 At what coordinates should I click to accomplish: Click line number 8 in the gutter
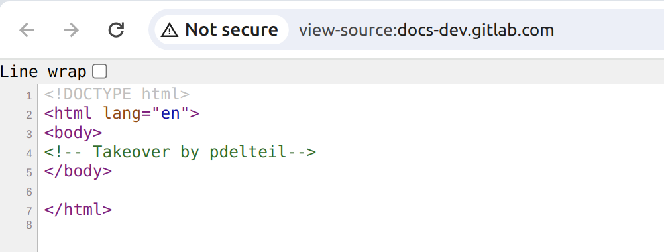click(x=28, y=225)
